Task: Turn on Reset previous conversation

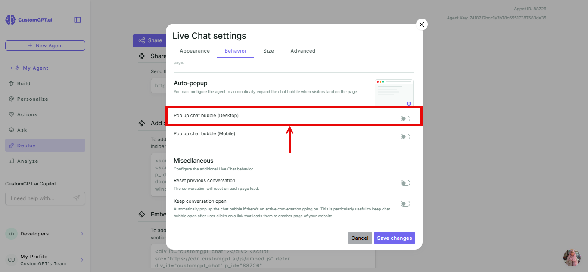Action: click(405, 183)
